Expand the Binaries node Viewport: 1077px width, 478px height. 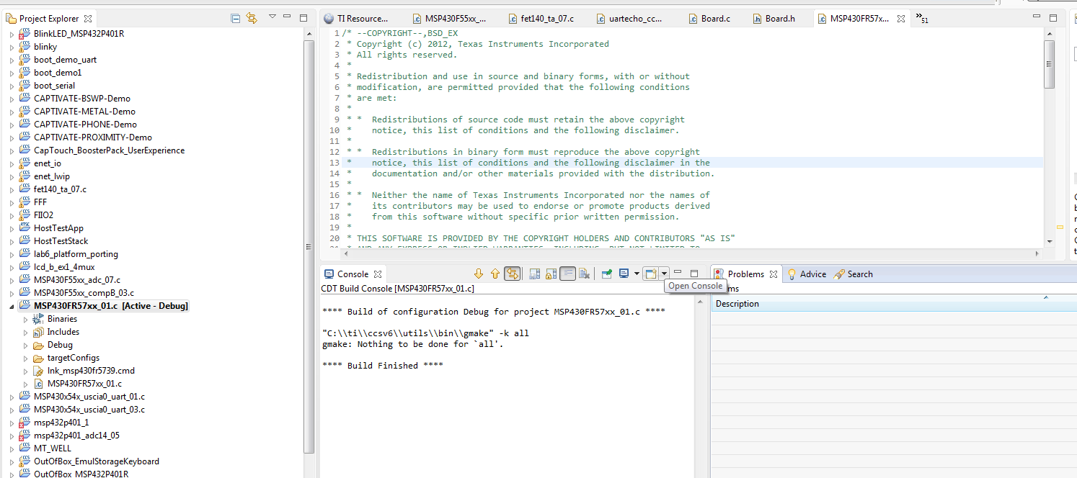(25, 319)
